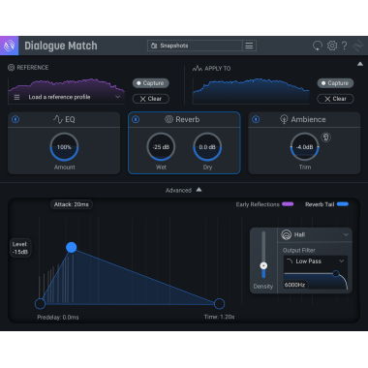Open the Snapshots menu list icon

(249, 46)
